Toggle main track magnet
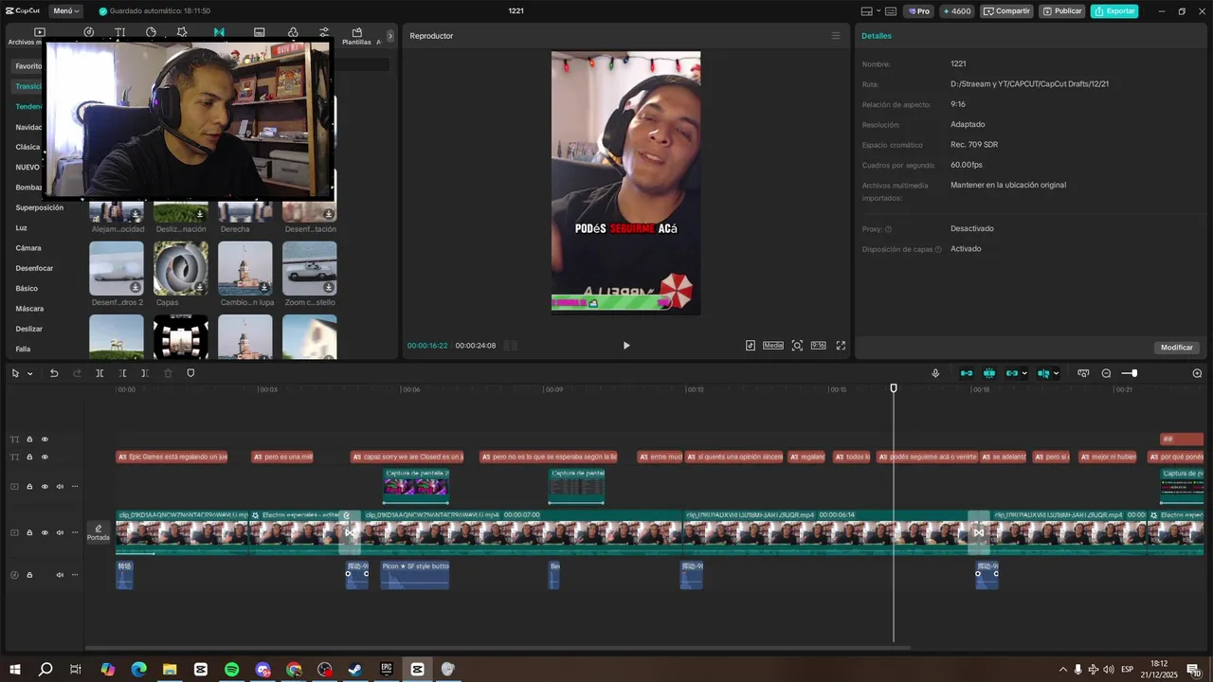The height and width of the screenshot is (682, 1213). (967, 373)
